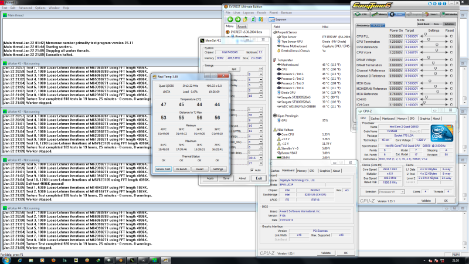Click Real Temp Sensor Test button
Viewport: 469px width, 264px height.
click(164, 169)
